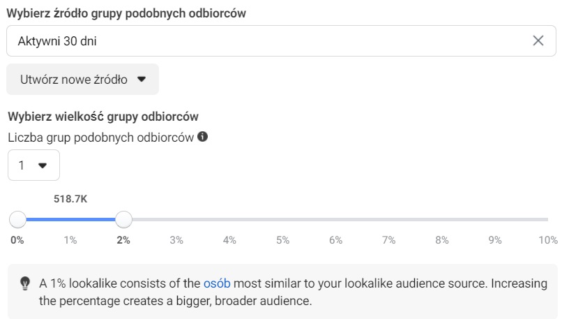Open the number of lookalike groups dropdown
This screenshot has width=562, height=319.
point(33,165)
